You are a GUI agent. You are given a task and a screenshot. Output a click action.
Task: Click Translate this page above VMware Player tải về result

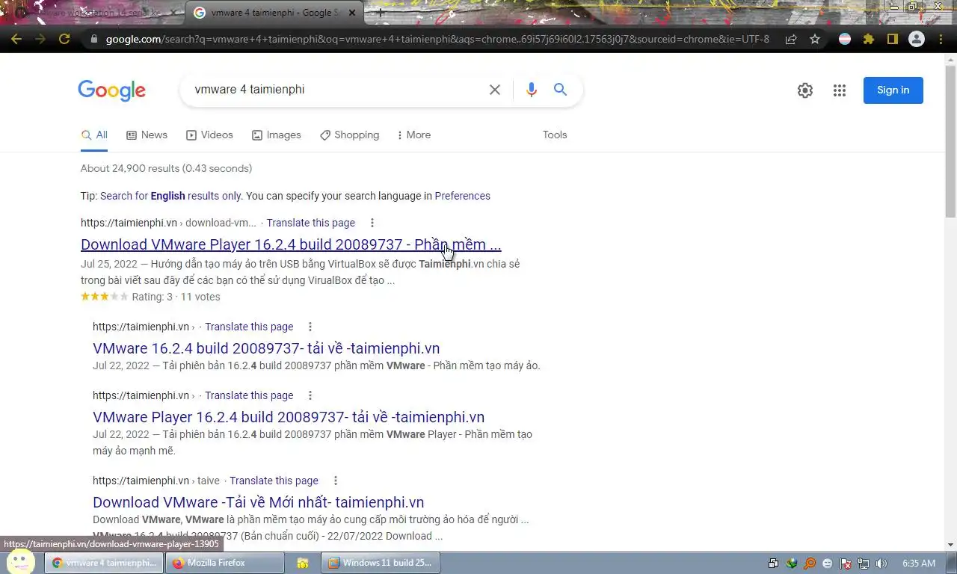coord(249,395)
